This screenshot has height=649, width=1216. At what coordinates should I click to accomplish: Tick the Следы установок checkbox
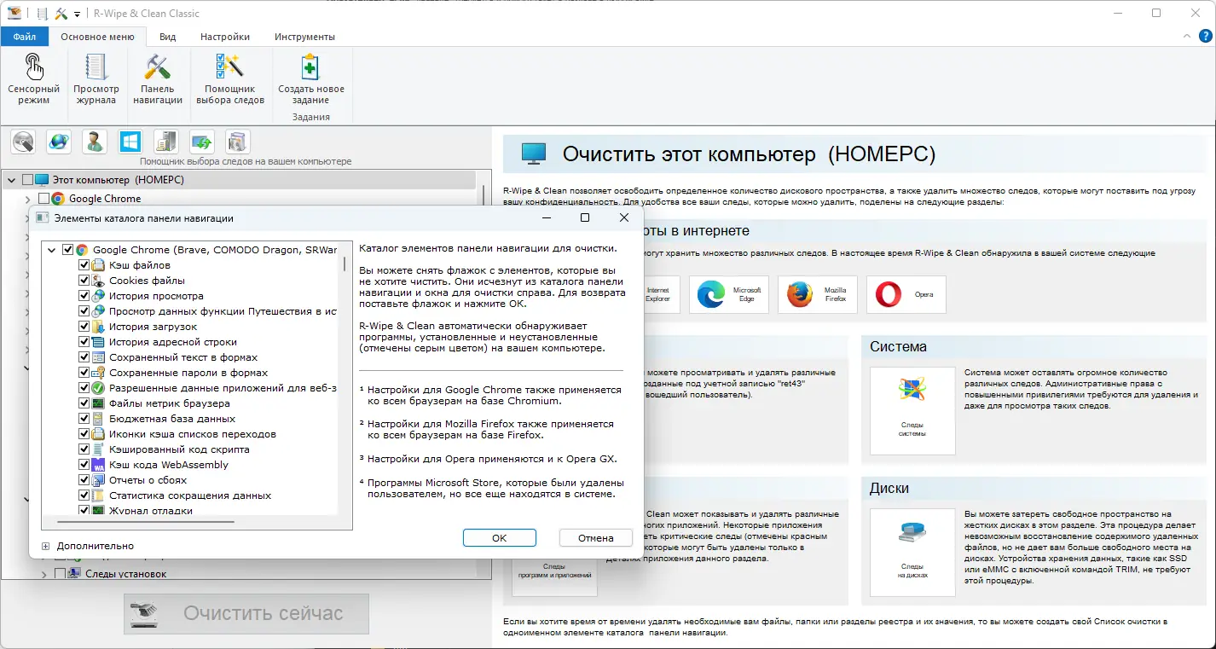60,574
